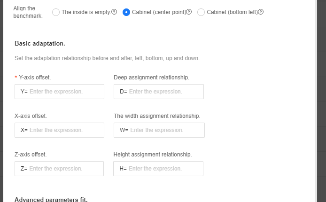Focus the X= expression input field
This screenshot has height=202, width=326.
(x=66, y=130)
